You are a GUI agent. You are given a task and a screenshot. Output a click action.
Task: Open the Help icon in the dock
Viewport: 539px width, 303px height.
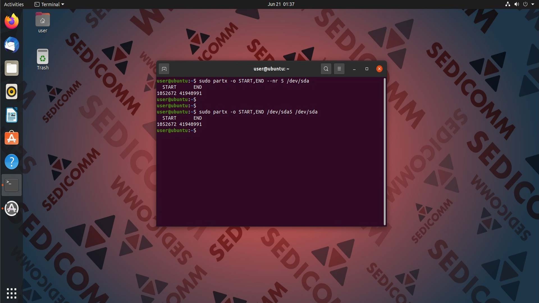(x=12, y=162)
